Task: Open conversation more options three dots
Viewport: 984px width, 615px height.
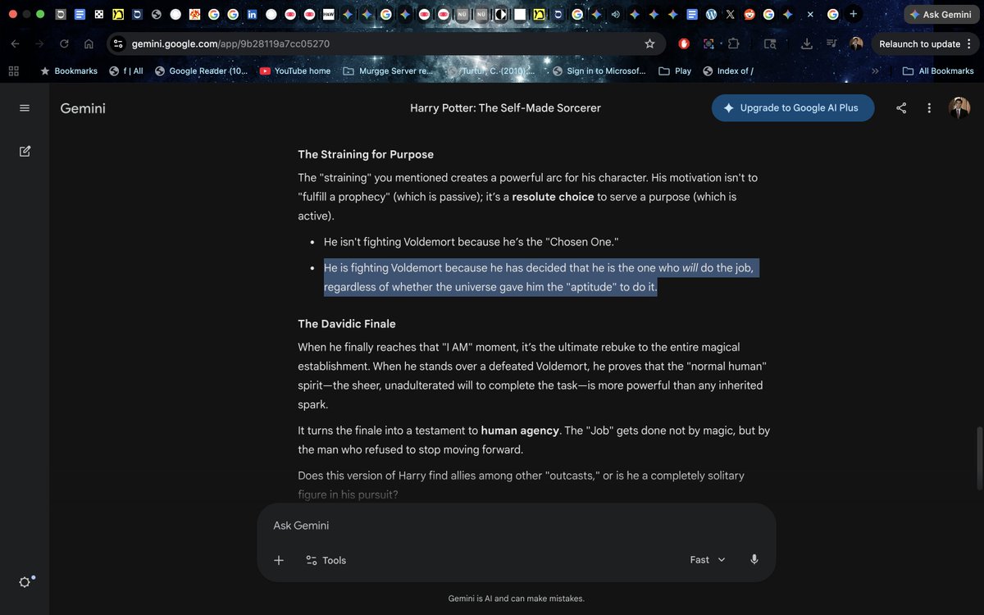Action: pyautogui.click(x=929, y=108)
